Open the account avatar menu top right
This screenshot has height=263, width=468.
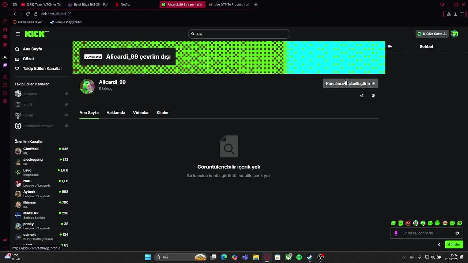(x=454, y=34)
